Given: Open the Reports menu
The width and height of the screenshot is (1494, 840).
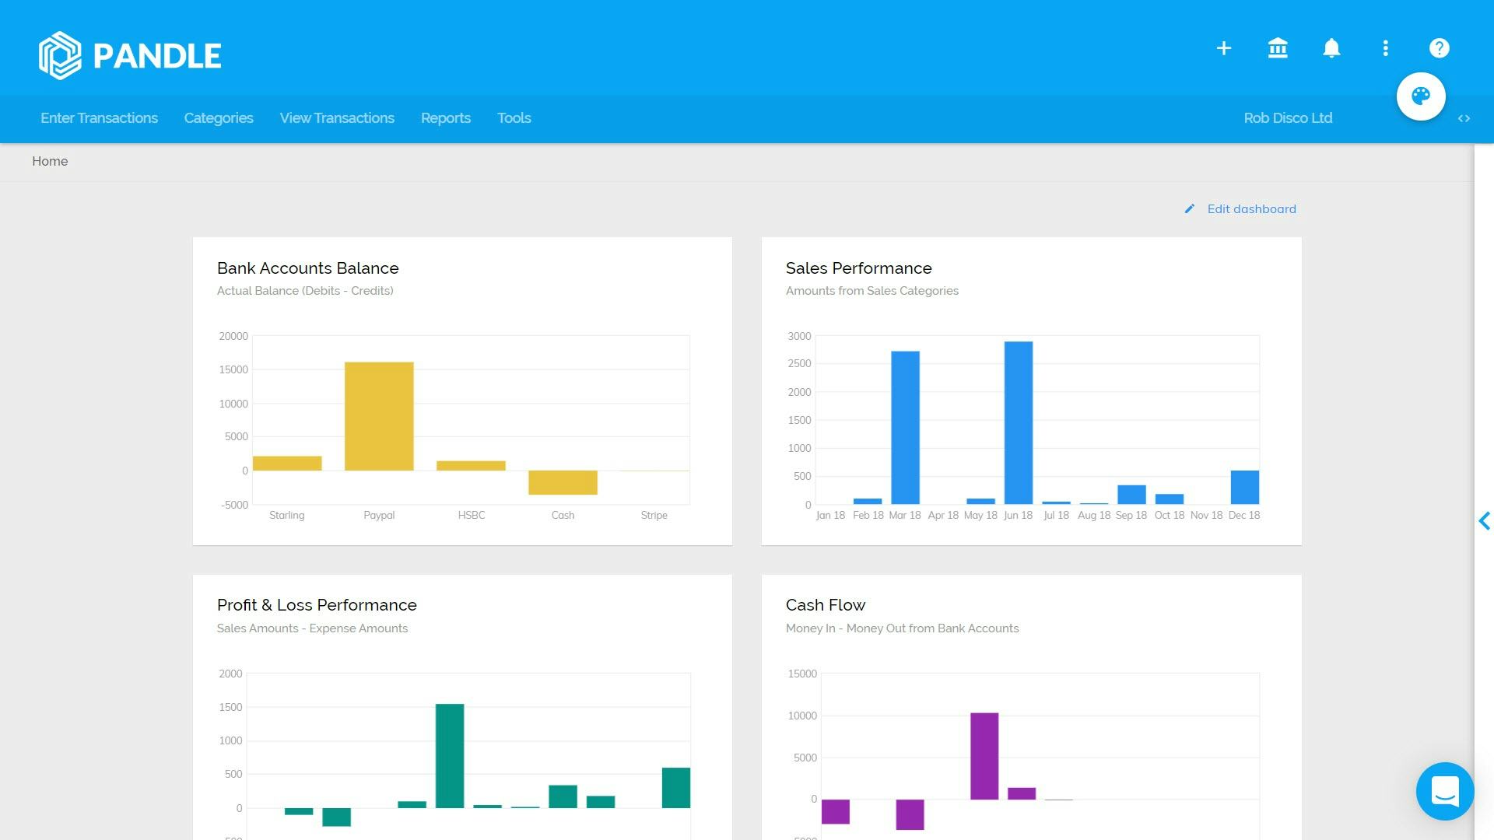Looking at the screenshot, I should click(446, 118).
